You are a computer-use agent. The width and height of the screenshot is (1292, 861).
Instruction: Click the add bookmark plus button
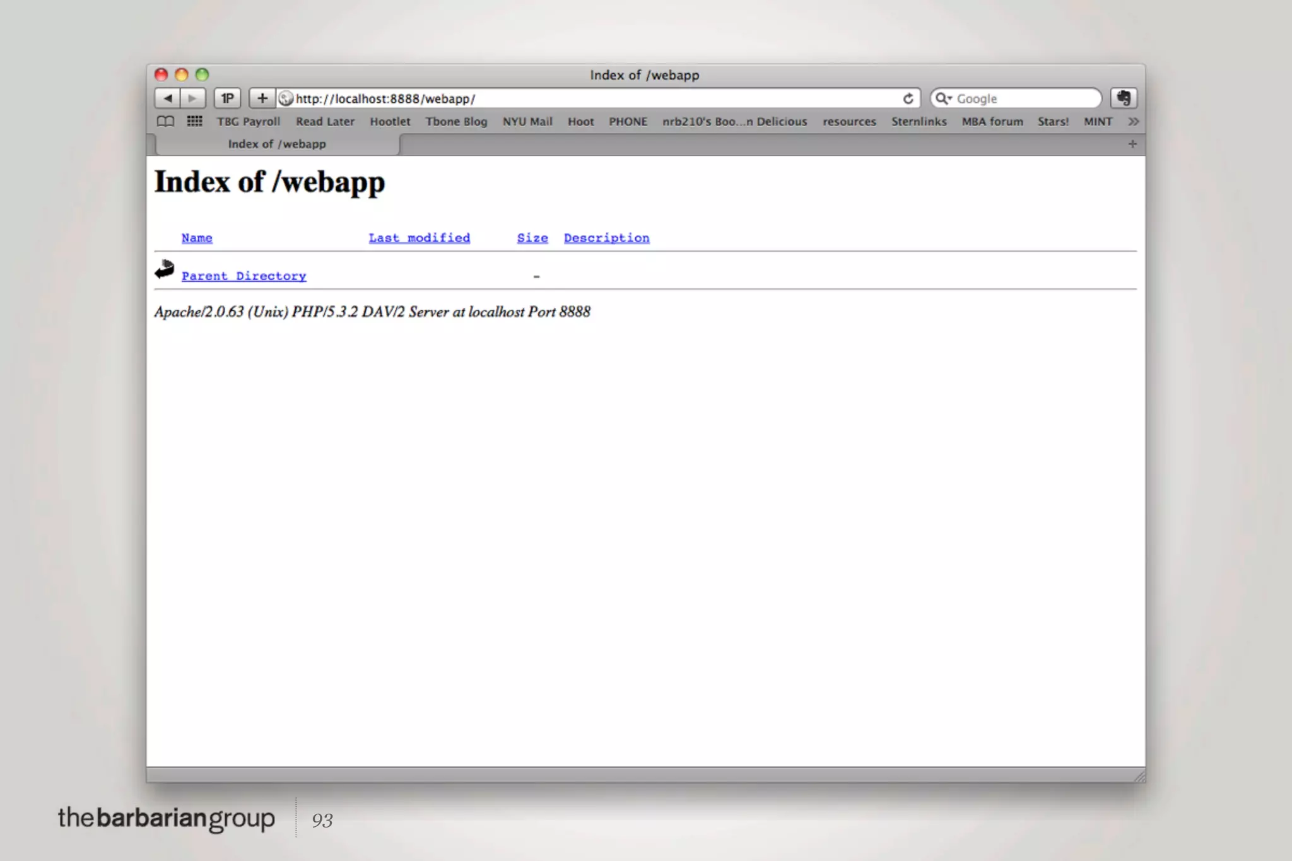coord(262,98)
